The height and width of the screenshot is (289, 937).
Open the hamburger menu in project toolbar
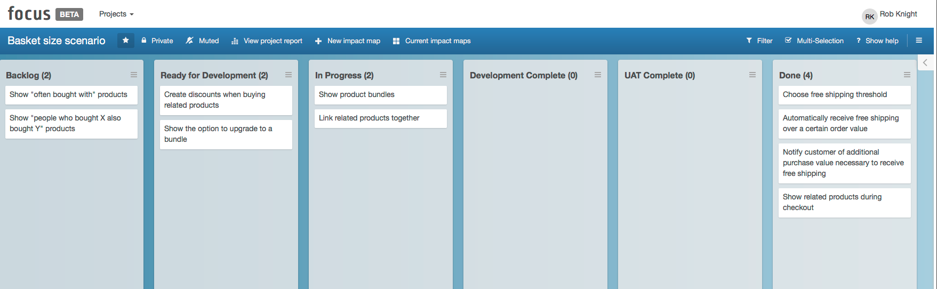click(x=919, y=41)
